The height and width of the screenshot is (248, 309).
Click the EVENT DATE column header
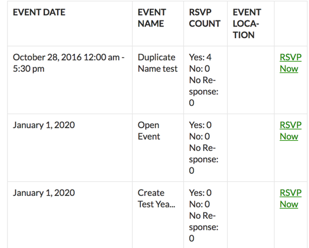pyautogui.click(x=39, y=12)
